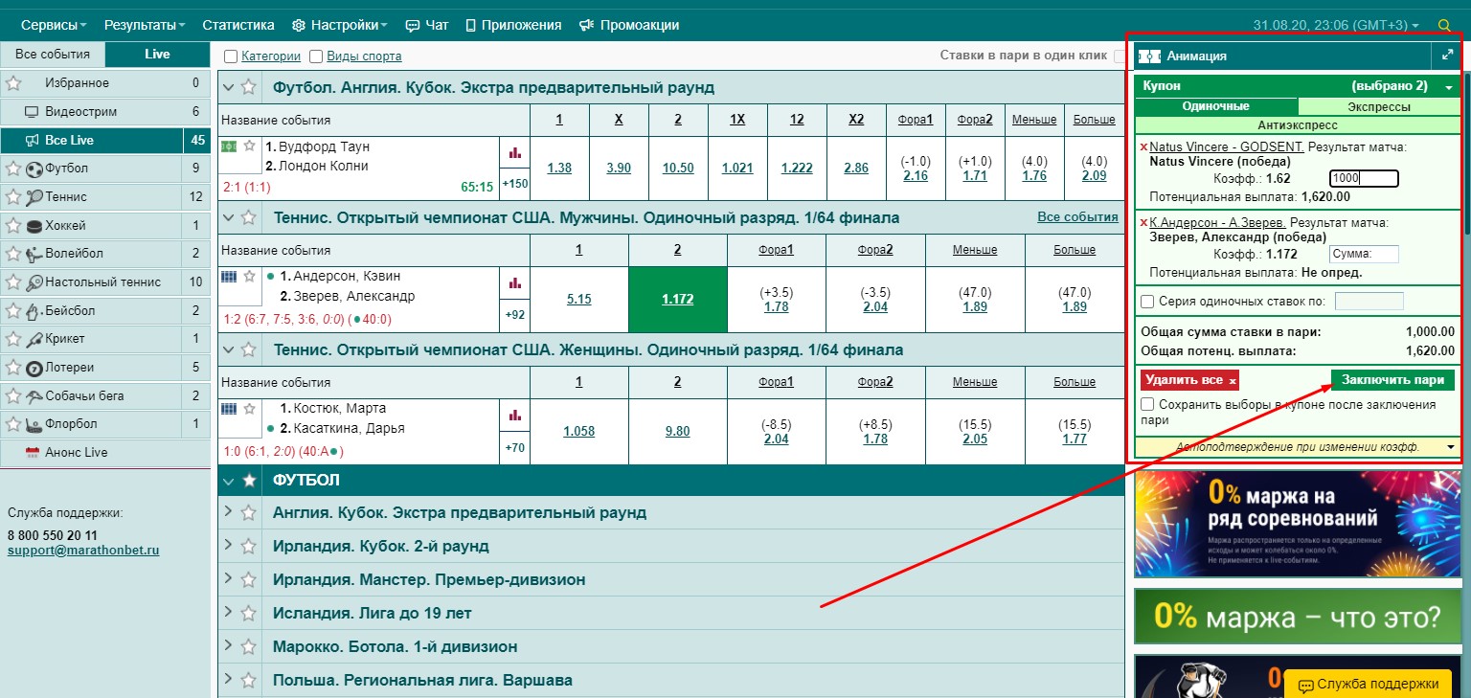Select odds 5.15 for Андерсон win
This screenshot has width=1471, height=698.
point(578,299)
